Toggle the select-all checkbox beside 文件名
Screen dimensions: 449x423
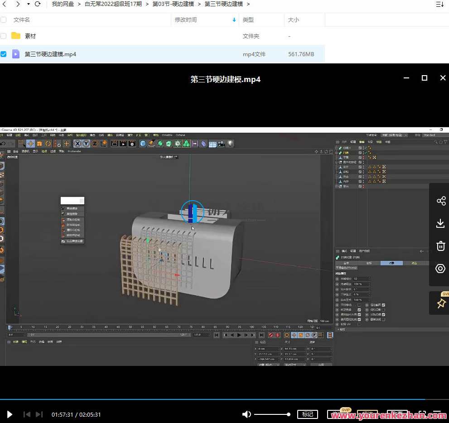tap(4, 20)
